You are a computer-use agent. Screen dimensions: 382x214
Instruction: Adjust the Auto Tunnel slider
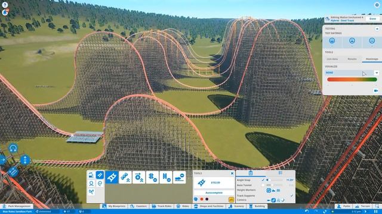(x=275, y=185)
